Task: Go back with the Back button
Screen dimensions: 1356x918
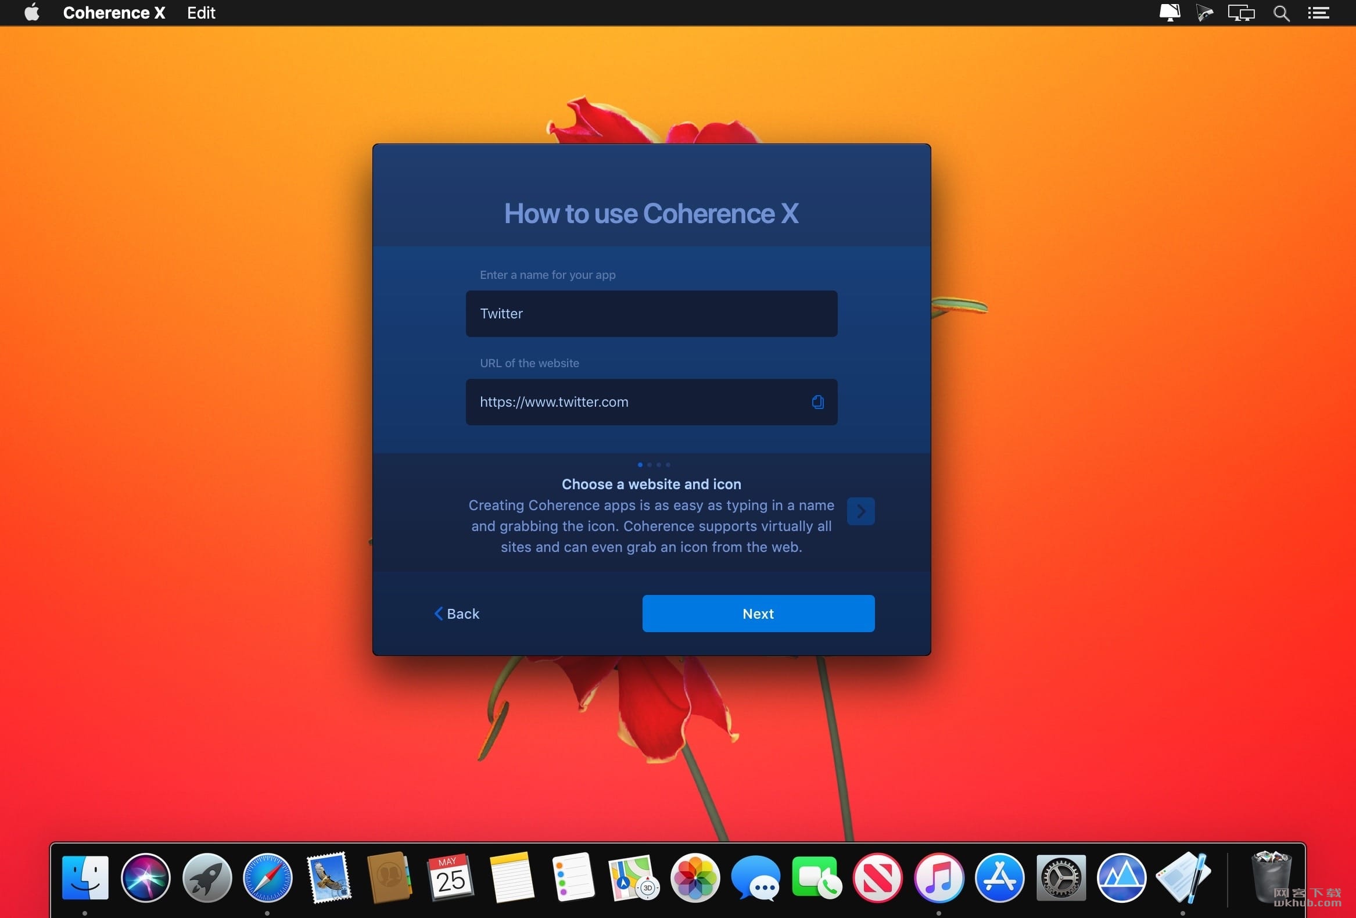Action: pyautogui.click(x=457, y=614)
